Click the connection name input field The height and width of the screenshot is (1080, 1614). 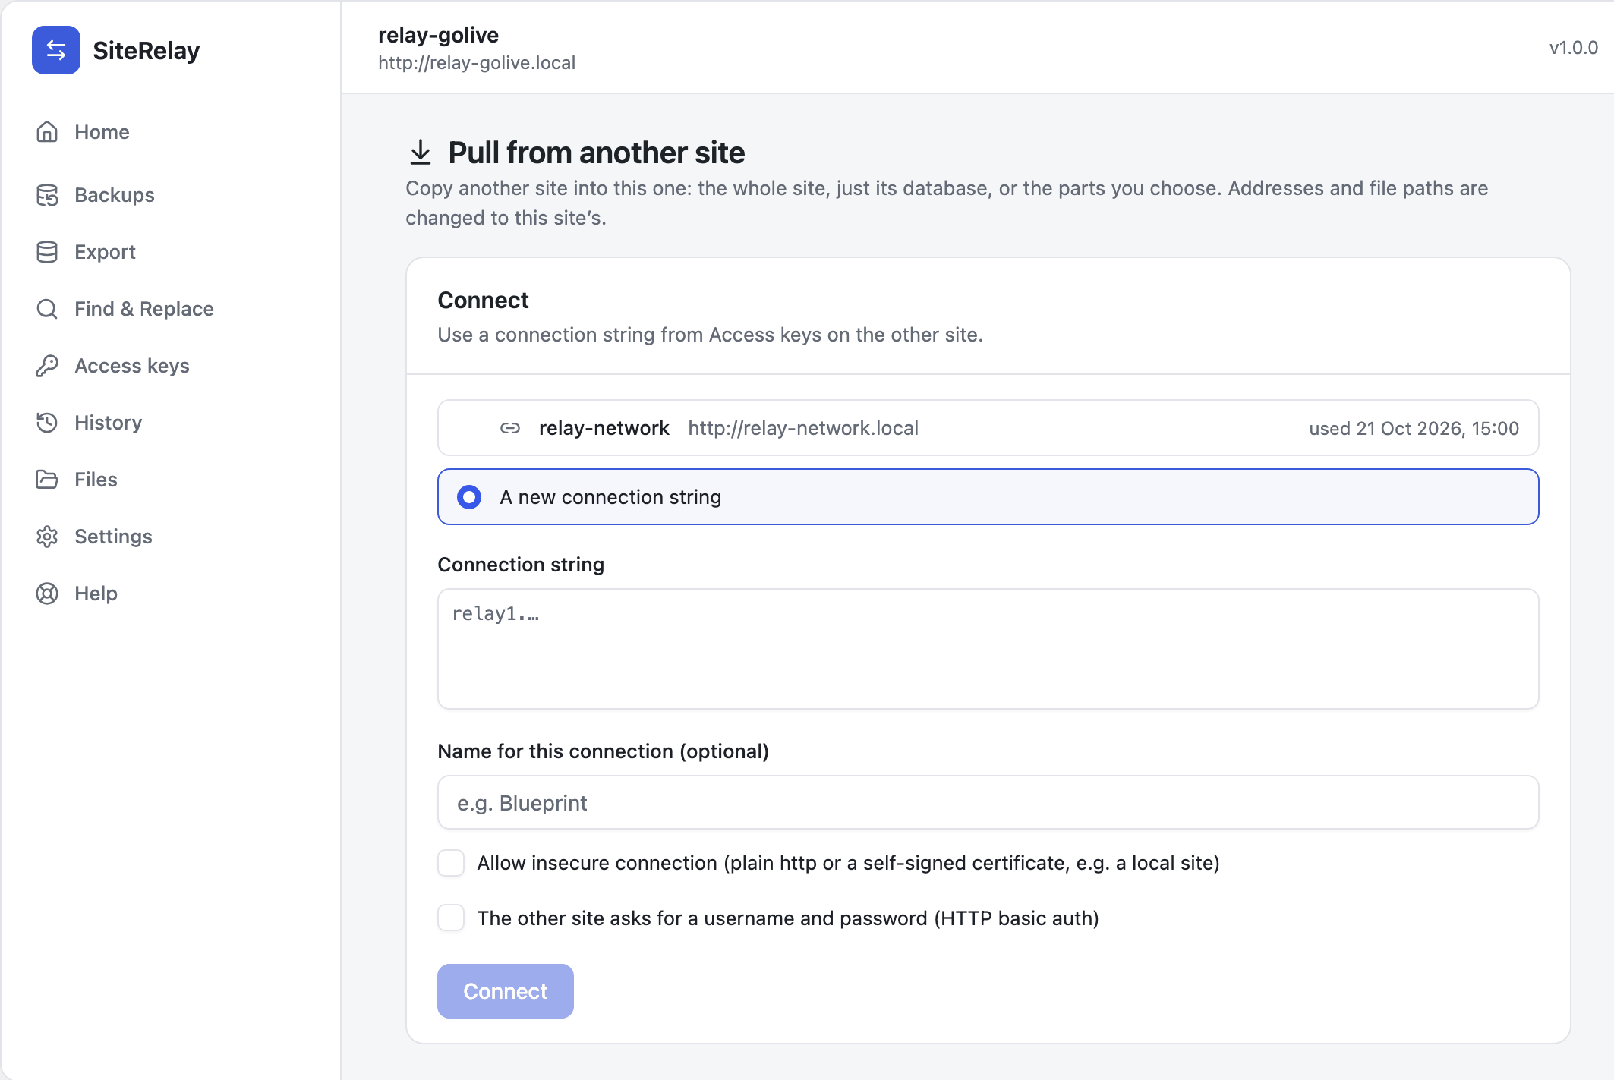pyautogui.click(x=988, y=802)
